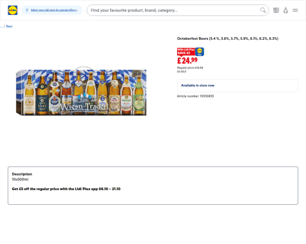
Task: Click the location pin icon in store selector
Action: coord(27,10)
